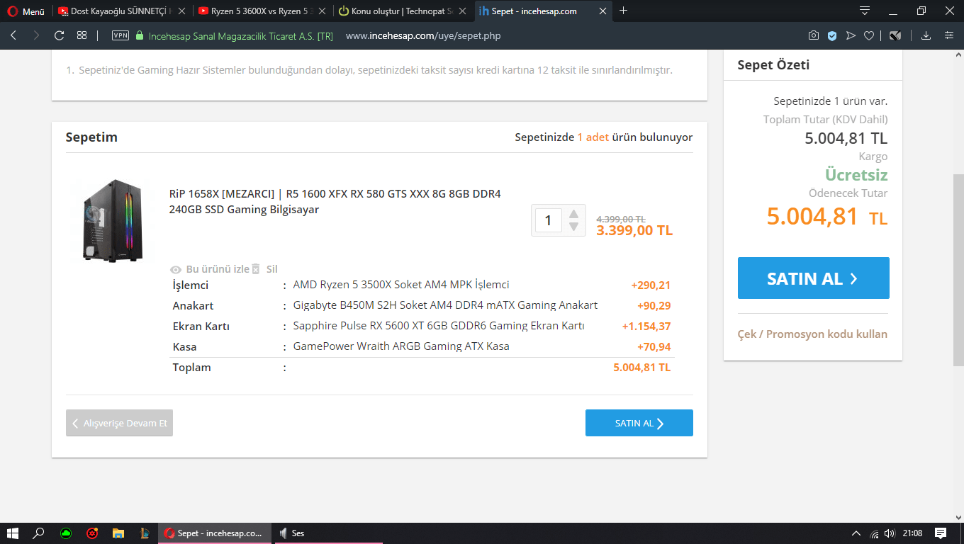Screen dimensions: 964x544
Task: Open the League of Legends taskbar icon
Action: 145,533
